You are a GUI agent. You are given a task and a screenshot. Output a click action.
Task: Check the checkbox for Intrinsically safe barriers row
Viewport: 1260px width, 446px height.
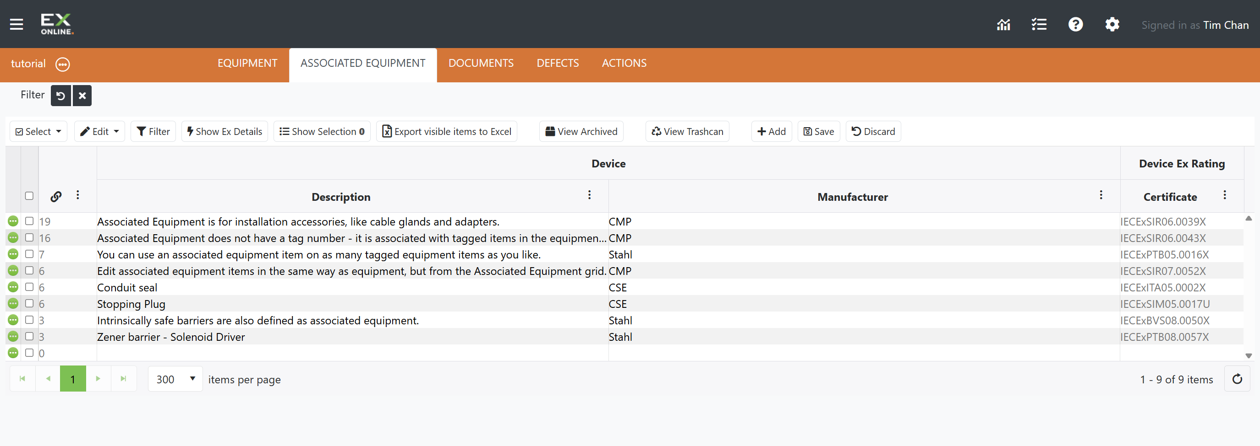coord(29,320)
